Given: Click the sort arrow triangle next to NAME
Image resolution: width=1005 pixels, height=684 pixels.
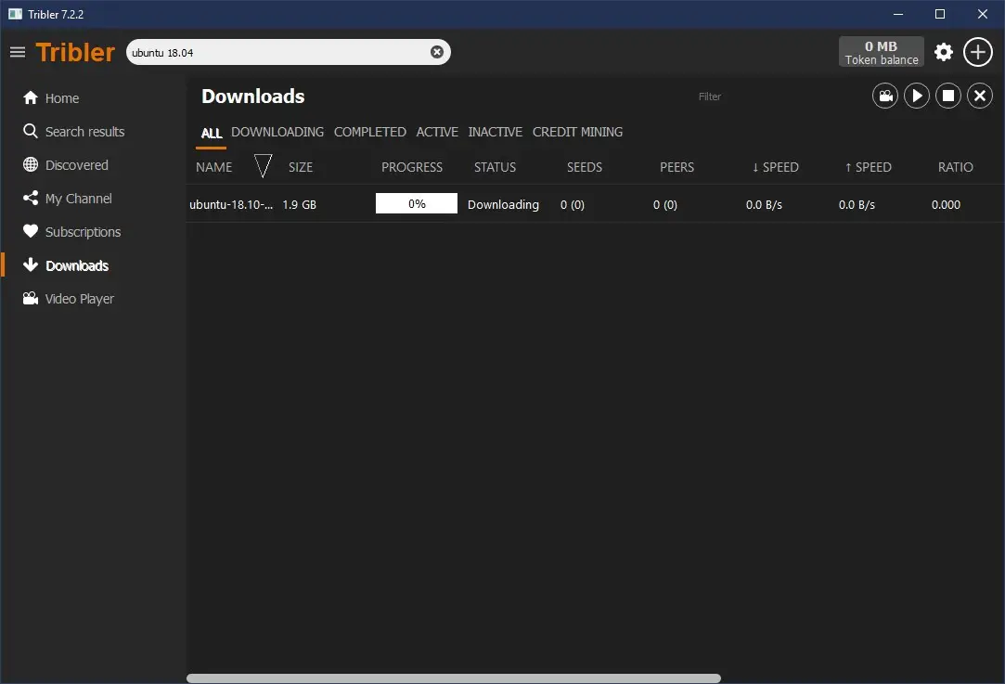Looking at the screenshot, I should click(263, 165).
